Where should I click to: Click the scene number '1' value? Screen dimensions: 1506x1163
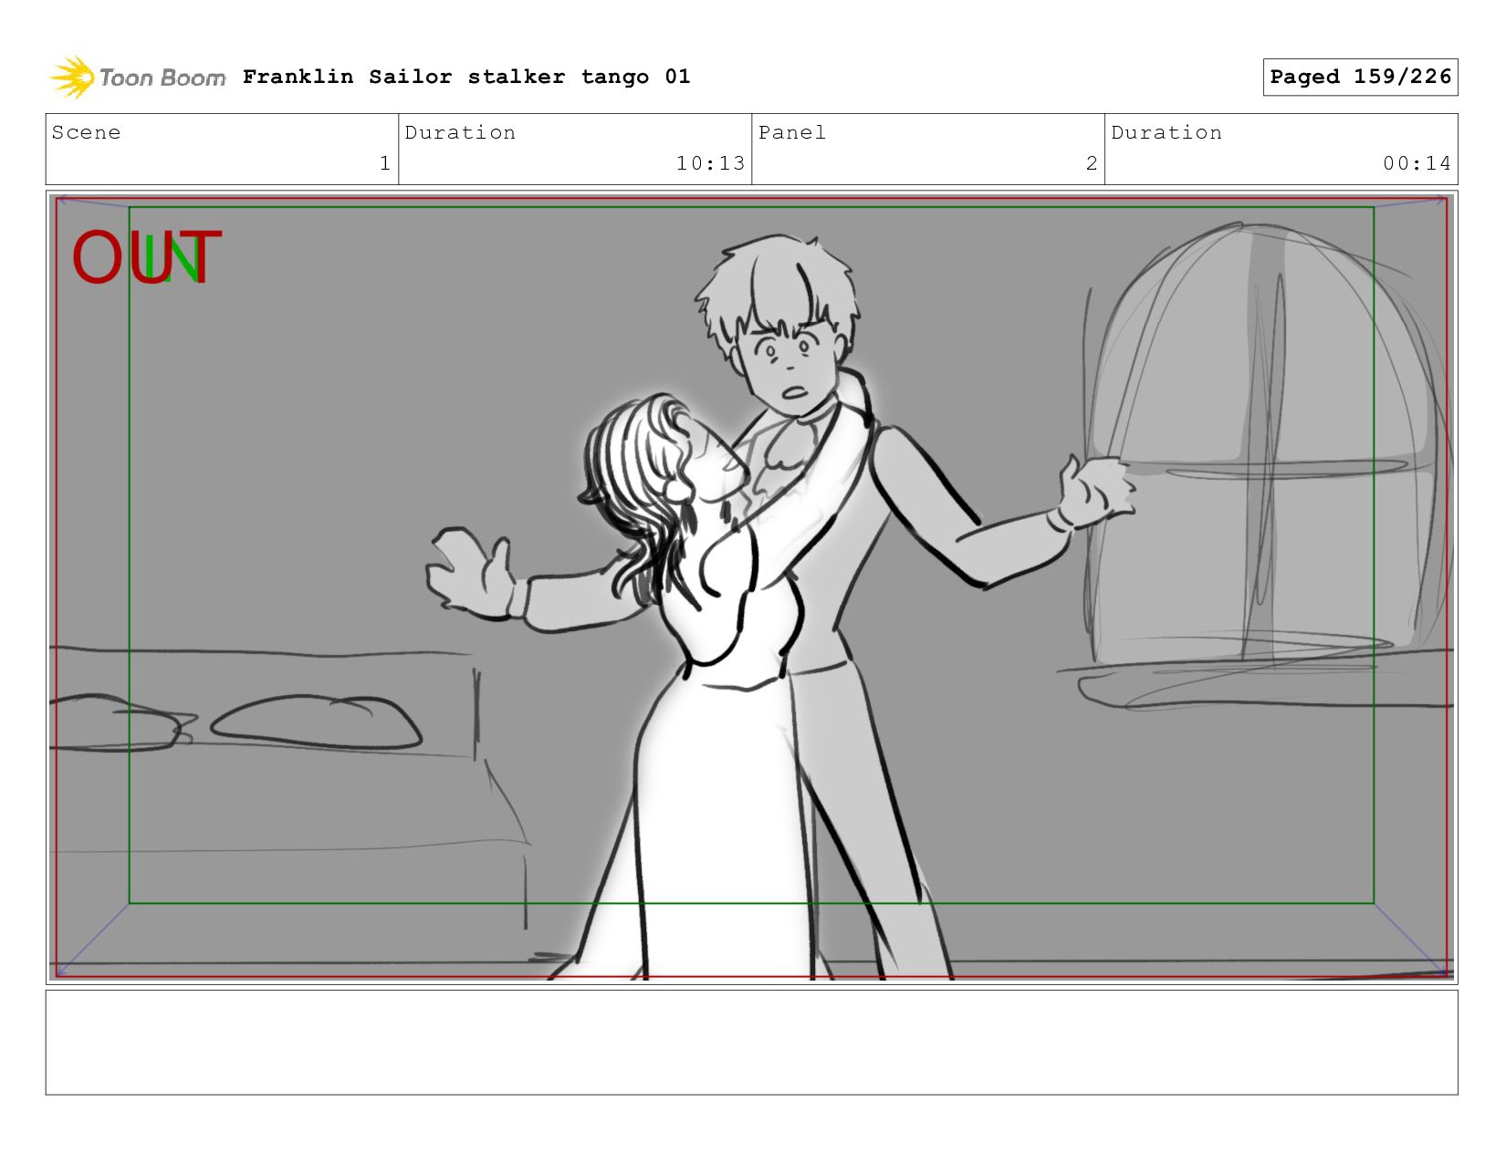(385, 163)
